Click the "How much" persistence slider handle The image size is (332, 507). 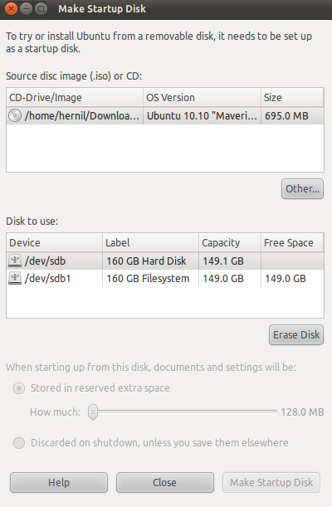(93, 412)
